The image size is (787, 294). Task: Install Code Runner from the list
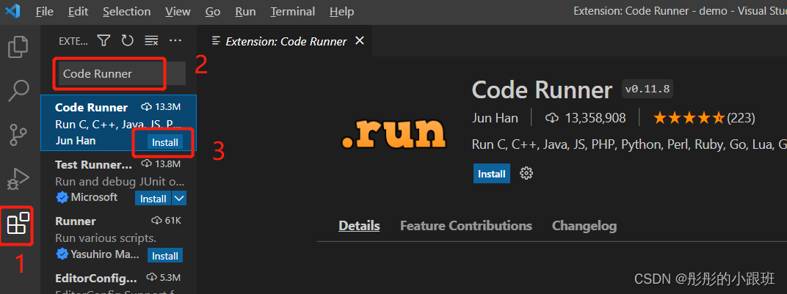tap(165, 142)
